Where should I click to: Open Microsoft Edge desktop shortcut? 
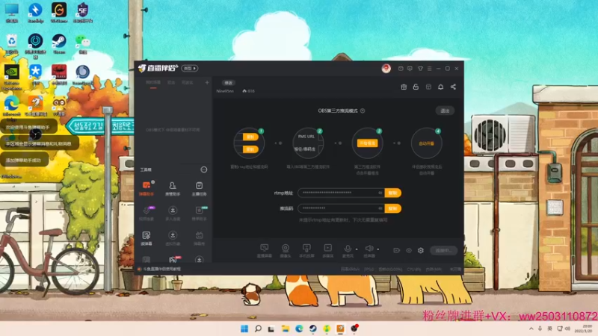11,106
